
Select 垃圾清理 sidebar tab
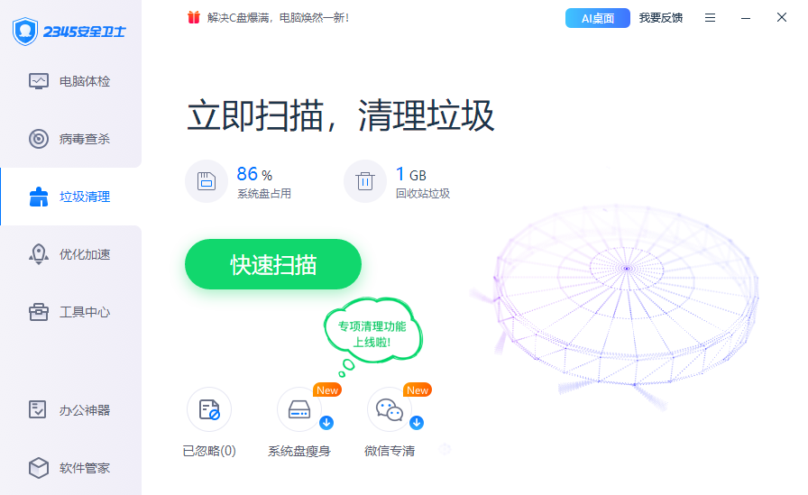70,197
